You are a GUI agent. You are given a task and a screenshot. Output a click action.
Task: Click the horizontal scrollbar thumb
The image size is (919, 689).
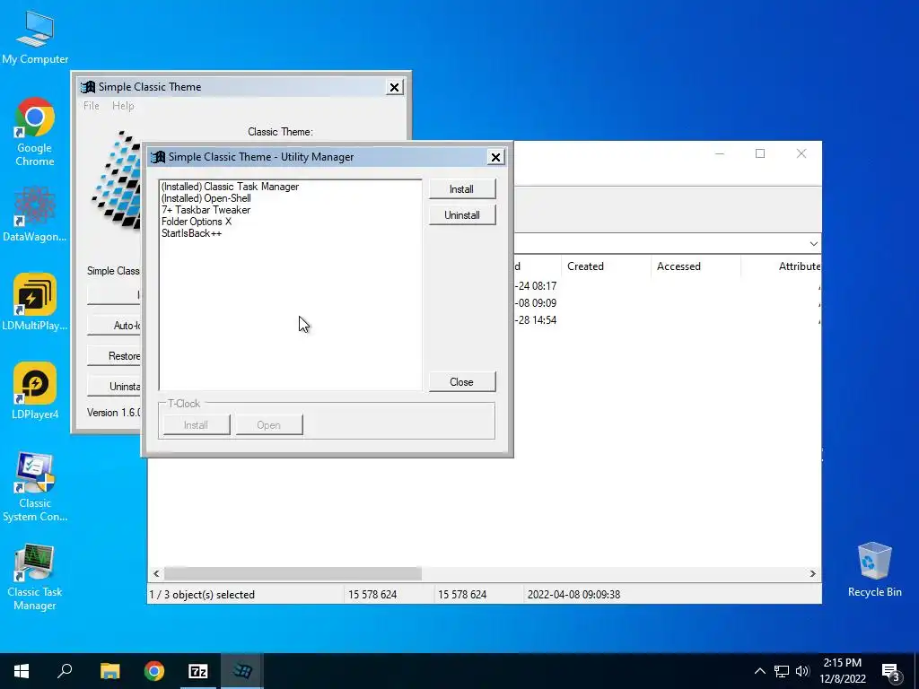click(x=293, y=573)
